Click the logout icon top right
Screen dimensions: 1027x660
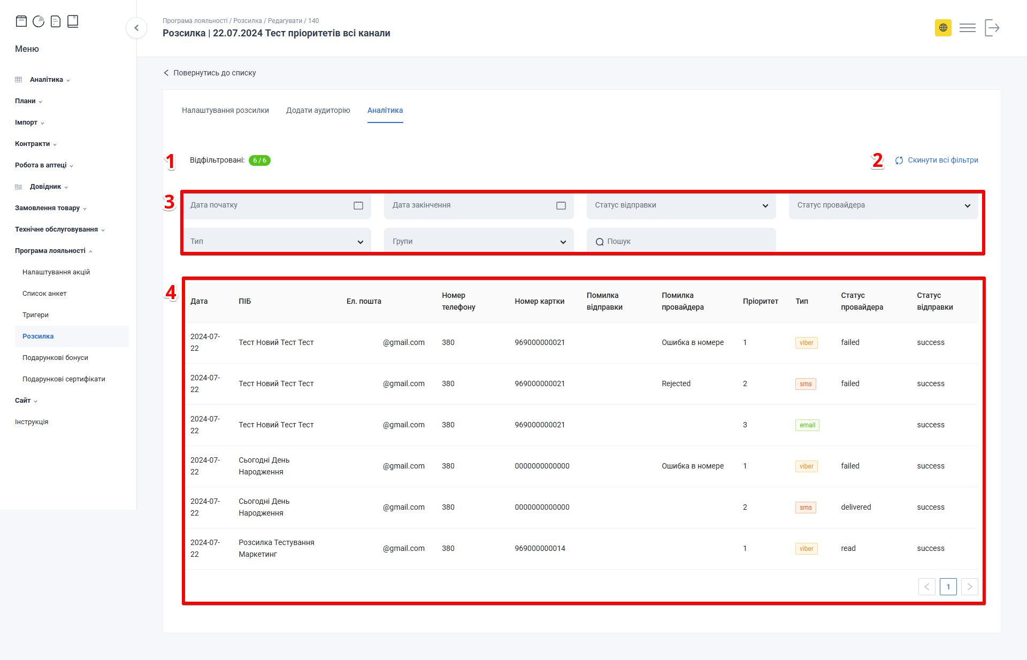tap(992, 28)
